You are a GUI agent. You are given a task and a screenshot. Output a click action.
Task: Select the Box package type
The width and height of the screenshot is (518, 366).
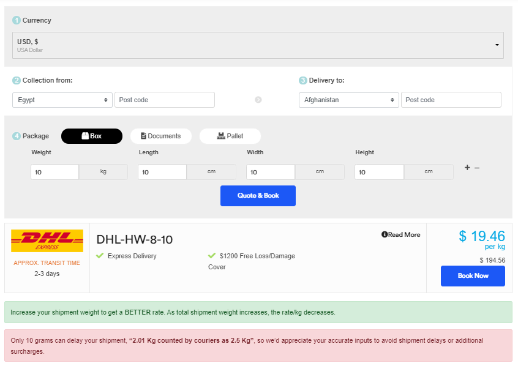point(92,136)
